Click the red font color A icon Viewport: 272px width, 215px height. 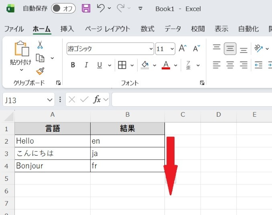pyautogui.click(x=166, y=65)
